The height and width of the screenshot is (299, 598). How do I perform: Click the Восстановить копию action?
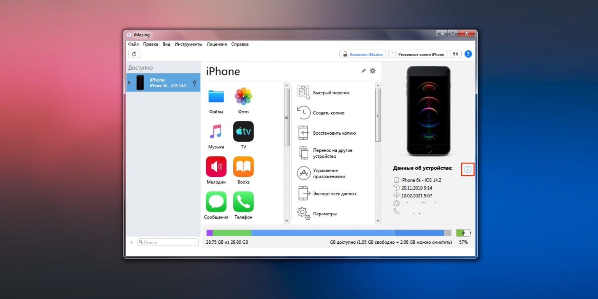[327, 133]
